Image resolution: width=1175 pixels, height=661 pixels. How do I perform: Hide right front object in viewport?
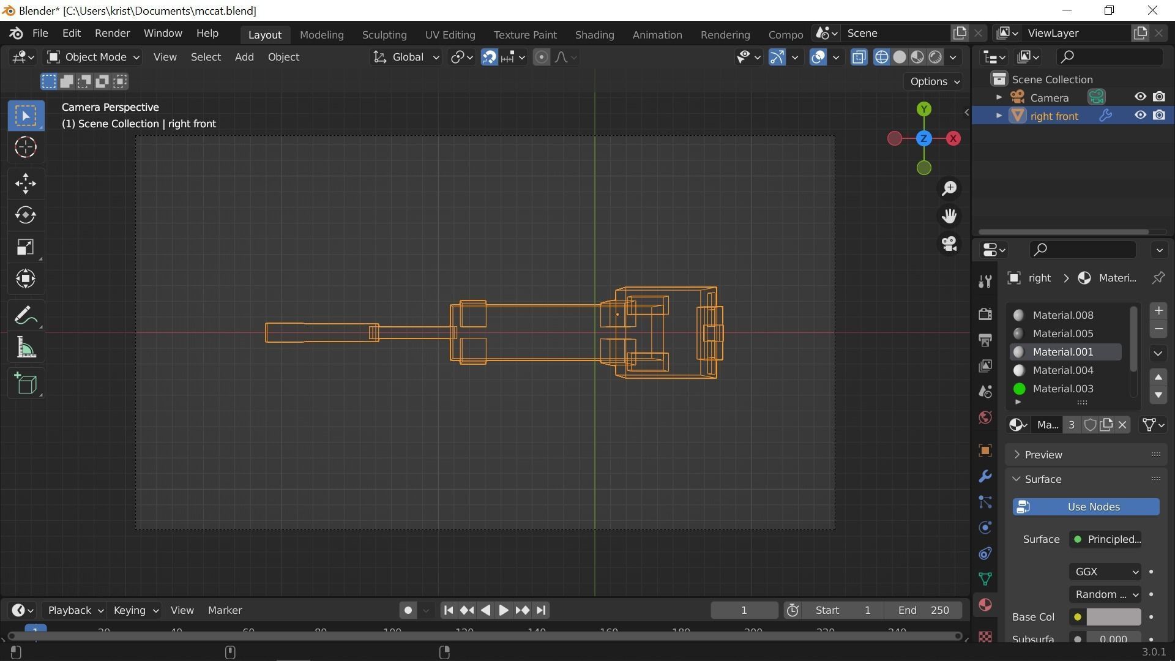pyautogui.click(x=1140, y=116)
